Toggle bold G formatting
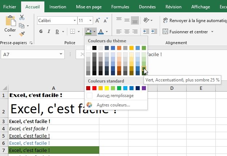Screen dimensions: 227x156 41,31
